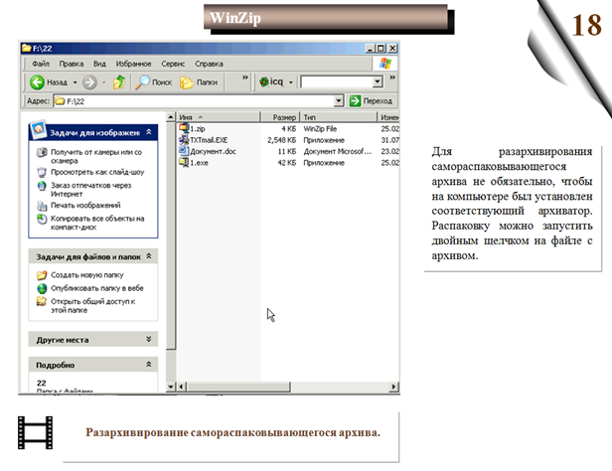Click the order prints online icon

[42, 186]
